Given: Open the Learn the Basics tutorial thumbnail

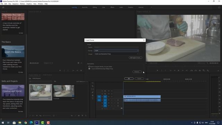Looking at the screenshot, I should pos(13,51).
